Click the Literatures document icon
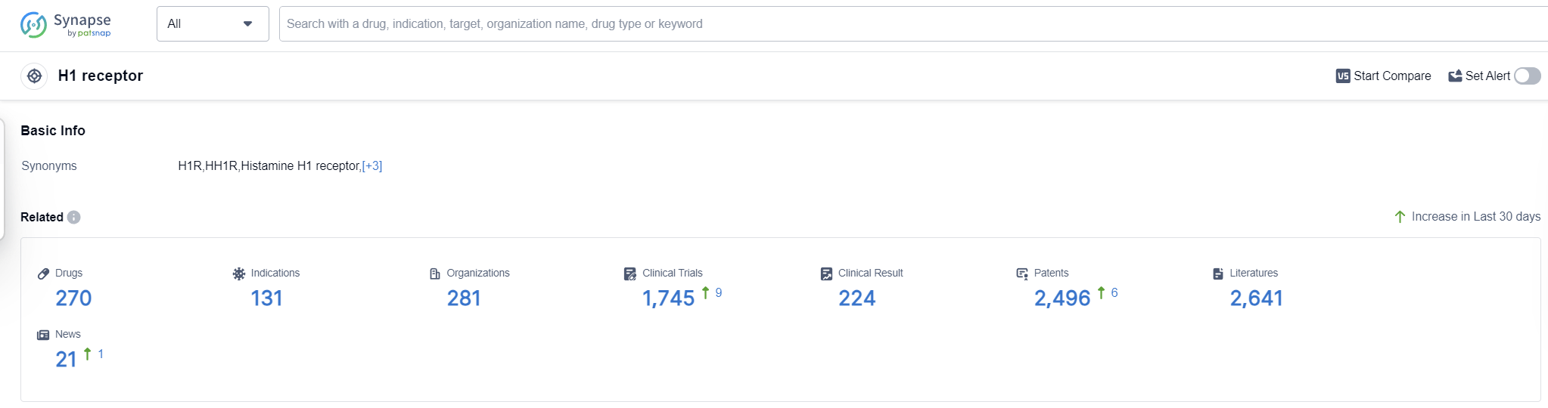This screenshot has width=1548, height=408. tap(1218, 274)
